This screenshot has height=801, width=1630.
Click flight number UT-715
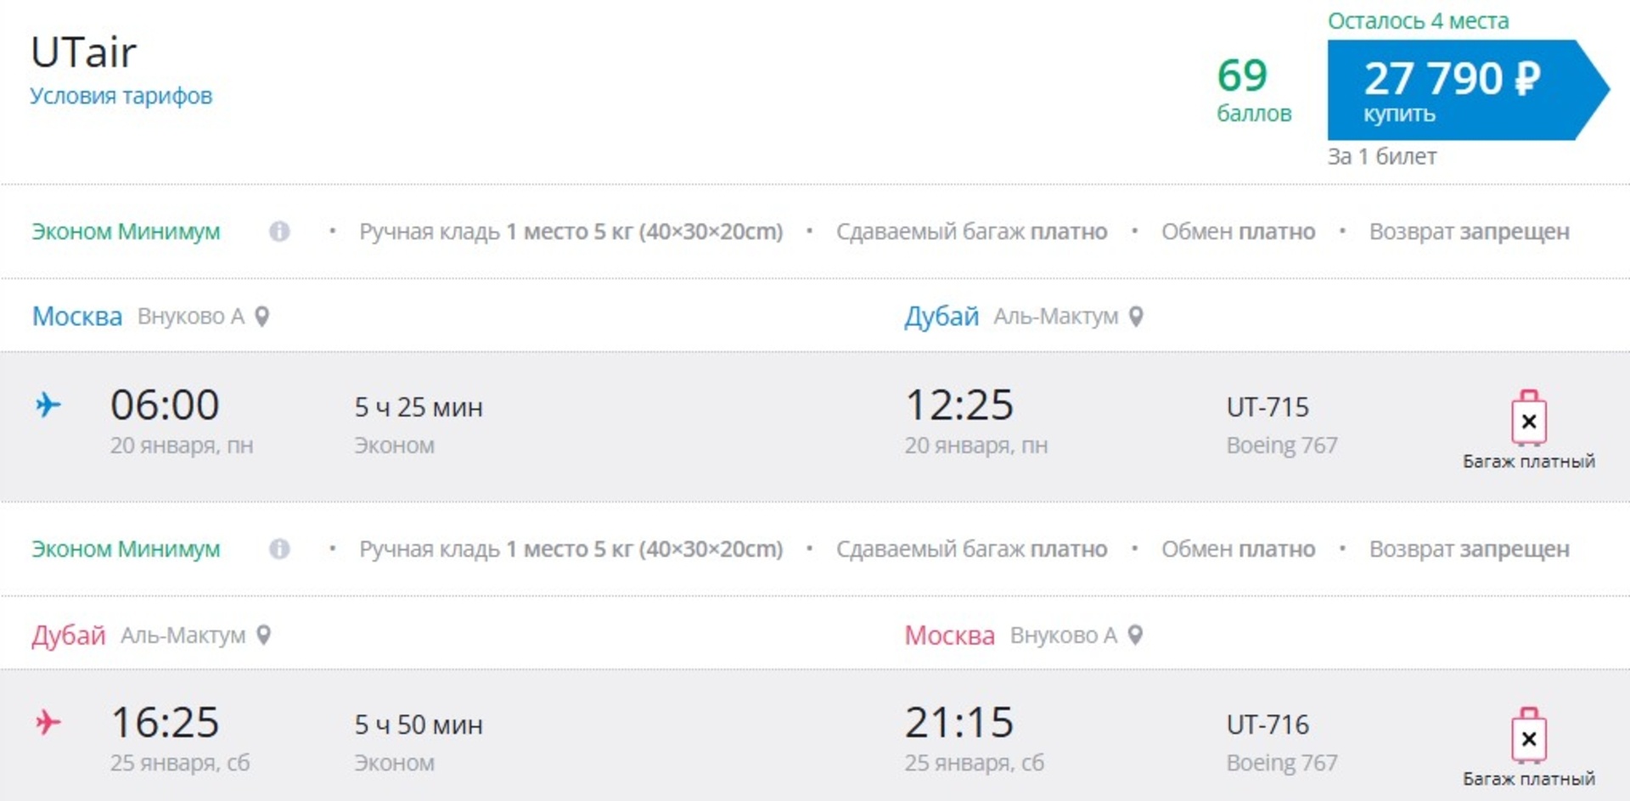(x=1267, y=407)
